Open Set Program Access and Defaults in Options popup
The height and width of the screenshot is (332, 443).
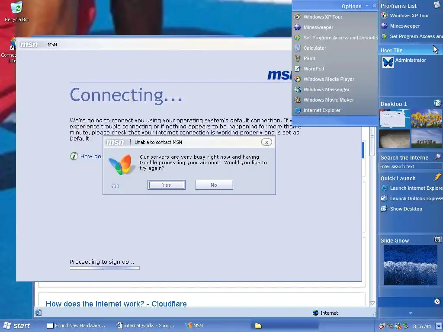click(x=335, y=38)
